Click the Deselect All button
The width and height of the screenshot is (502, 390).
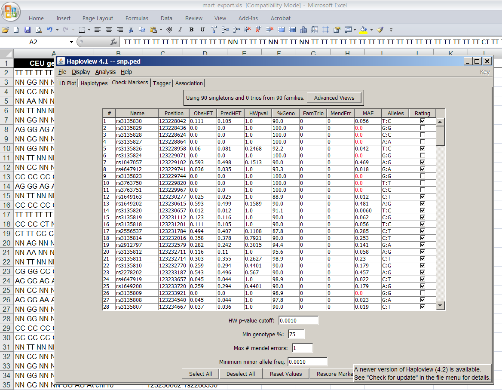click(x=240, y=374)
